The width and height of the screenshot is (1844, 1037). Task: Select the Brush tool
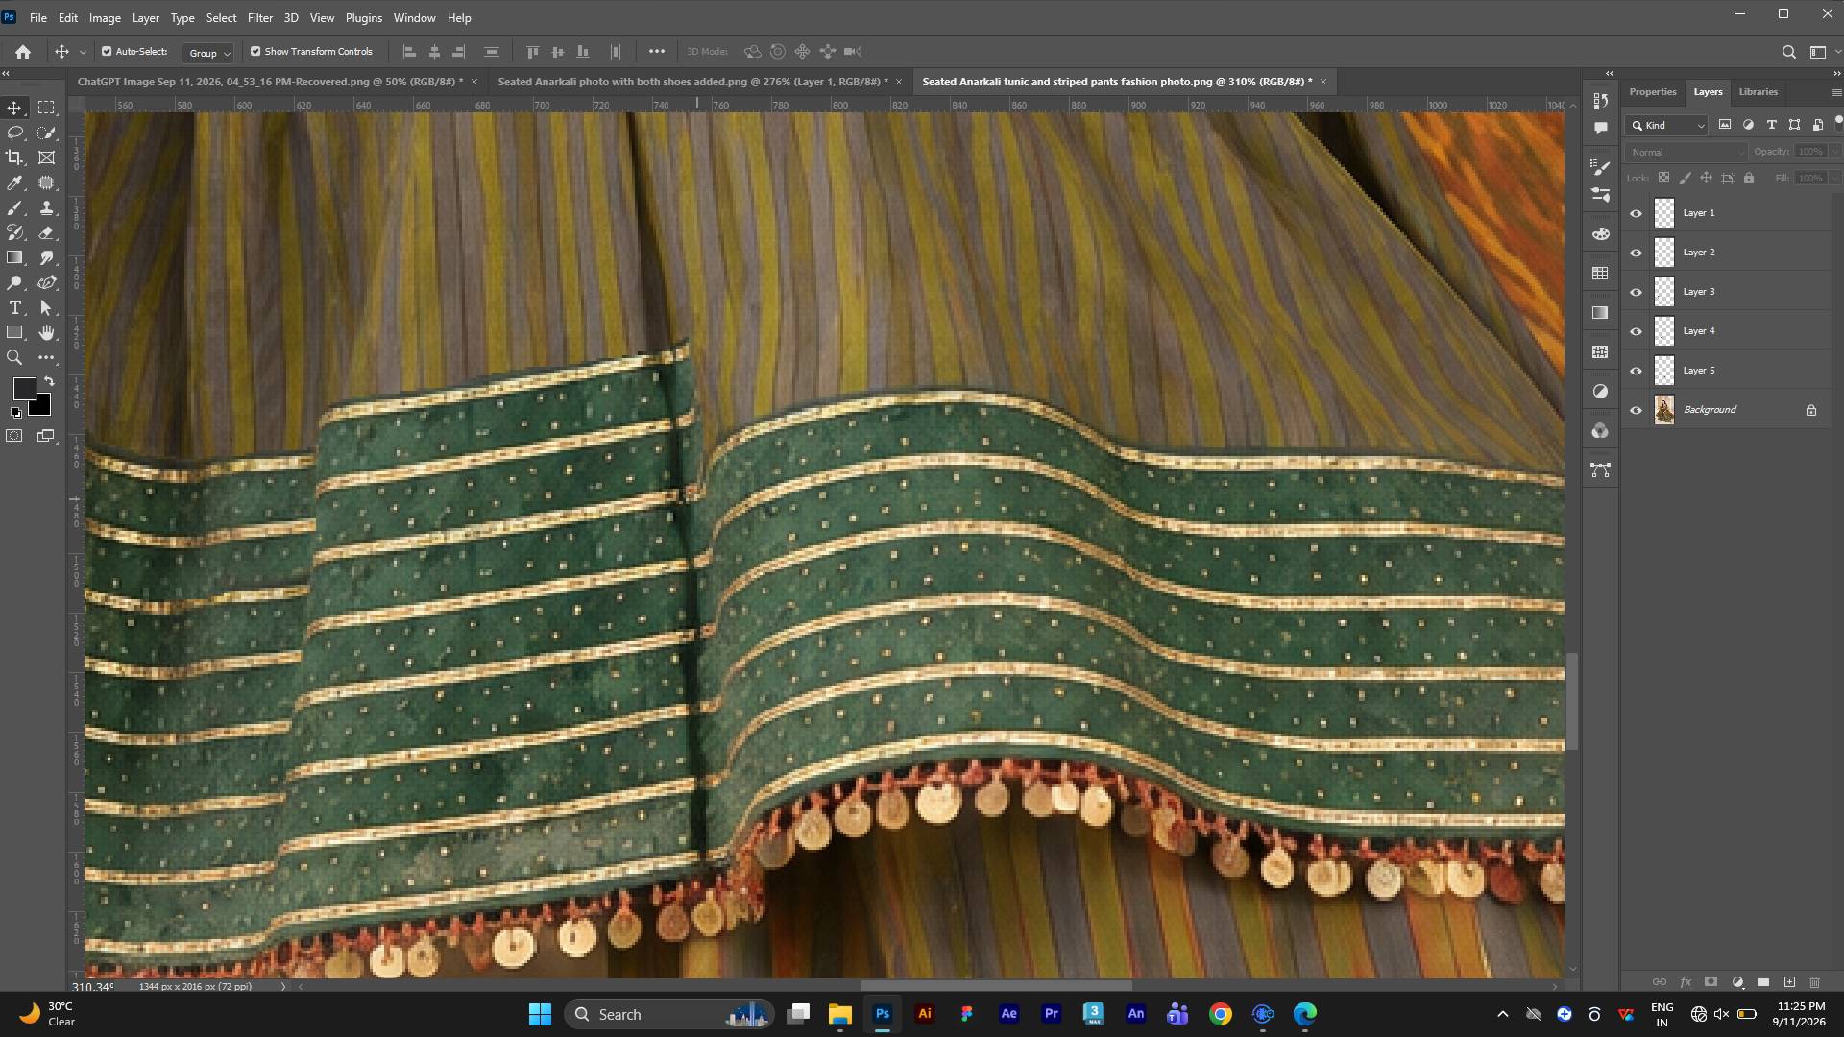click(14, 208)
